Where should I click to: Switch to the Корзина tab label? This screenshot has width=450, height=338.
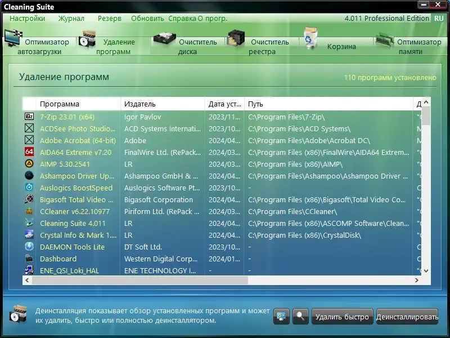pos(341,47)
